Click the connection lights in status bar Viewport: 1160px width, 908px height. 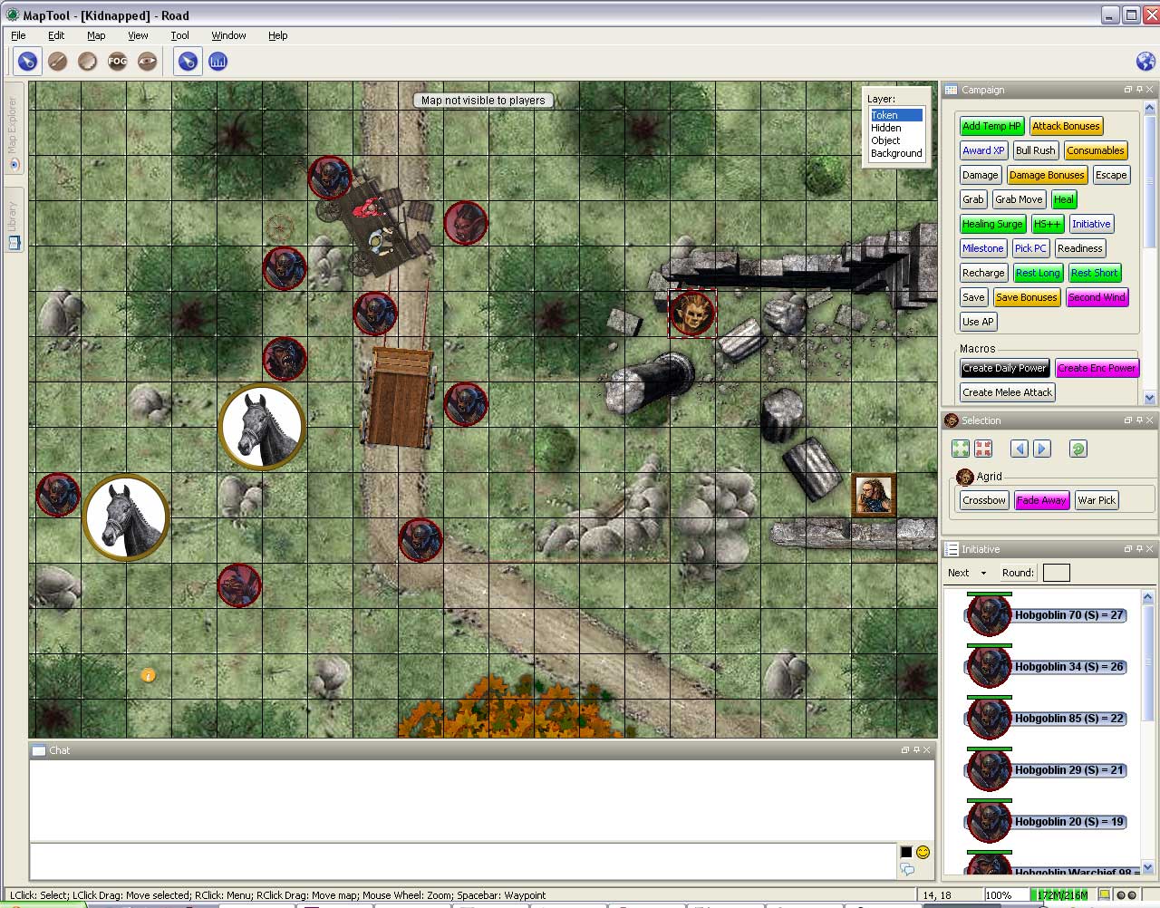click(x=1126, y=895)
